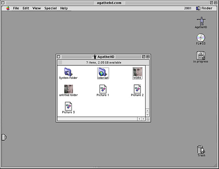Close the agathehd.com outer window
Image resolution: width=219 pixels, height=169 pixels.
click(3, 3)
